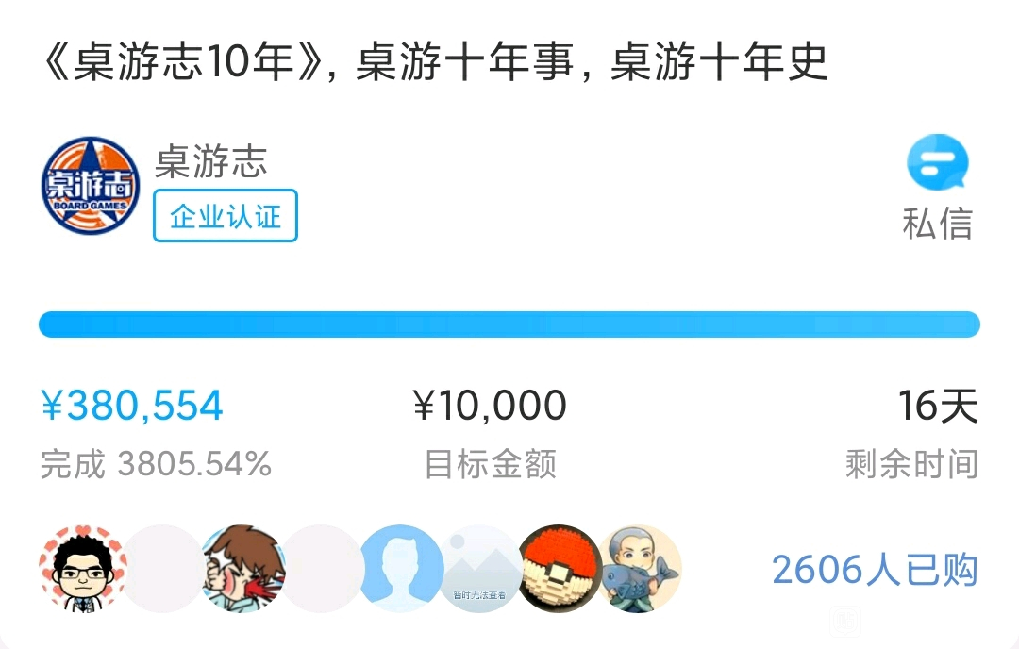The width and height of the screenshot is (1019, 649).
Task: Open the 私信 chat bubble icon
Action: [937, 161]
